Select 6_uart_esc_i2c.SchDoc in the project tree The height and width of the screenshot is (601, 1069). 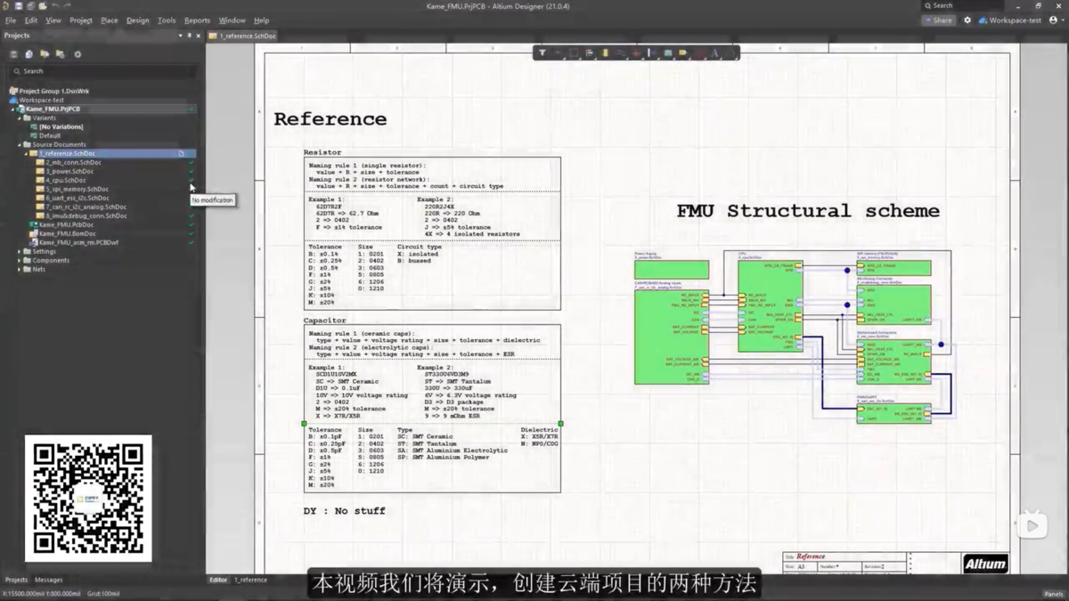coord(77,198)
